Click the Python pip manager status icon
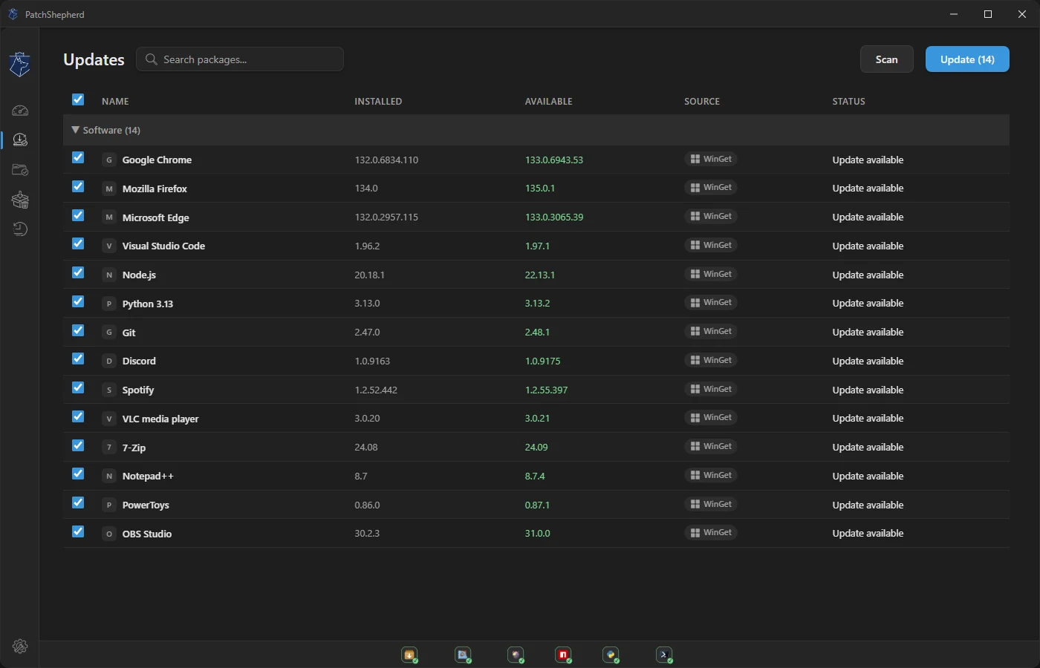This screenshot has width=1040, height=668. [x=611, y=655]
